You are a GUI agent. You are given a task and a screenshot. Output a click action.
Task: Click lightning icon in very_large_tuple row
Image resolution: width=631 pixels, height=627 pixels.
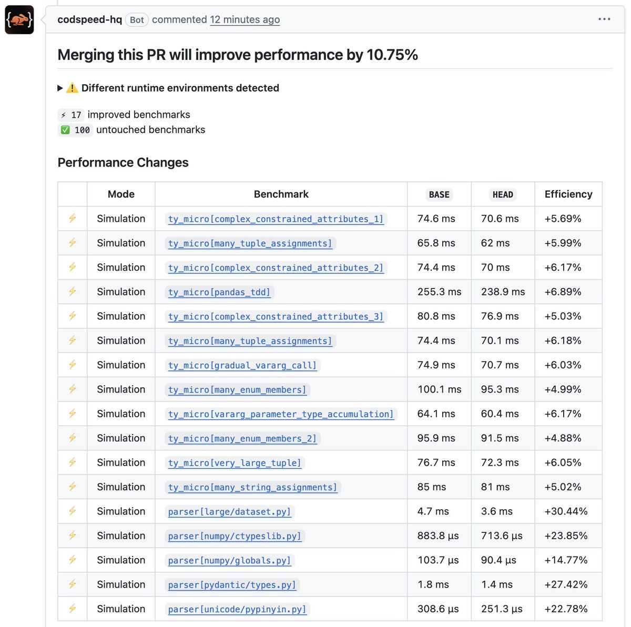[x=73, y=462]
